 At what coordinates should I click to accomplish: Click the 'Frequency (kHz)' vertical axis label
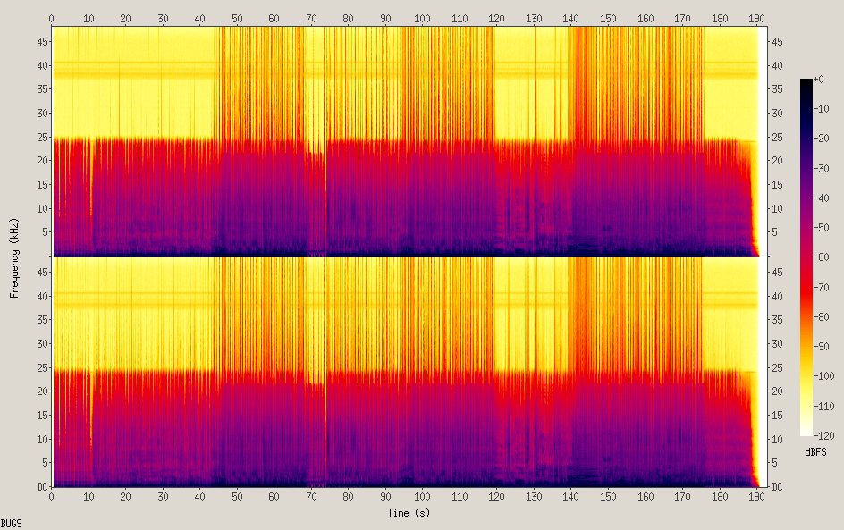coord(14,257)
